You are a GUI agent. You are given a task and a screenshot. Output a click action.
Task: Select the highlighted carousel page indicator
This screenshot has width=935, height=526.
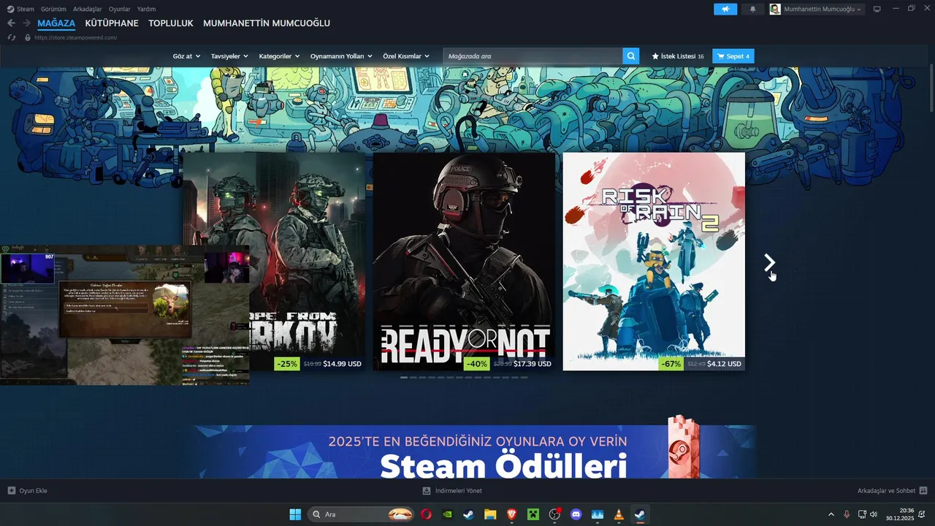tap(404, 378)
